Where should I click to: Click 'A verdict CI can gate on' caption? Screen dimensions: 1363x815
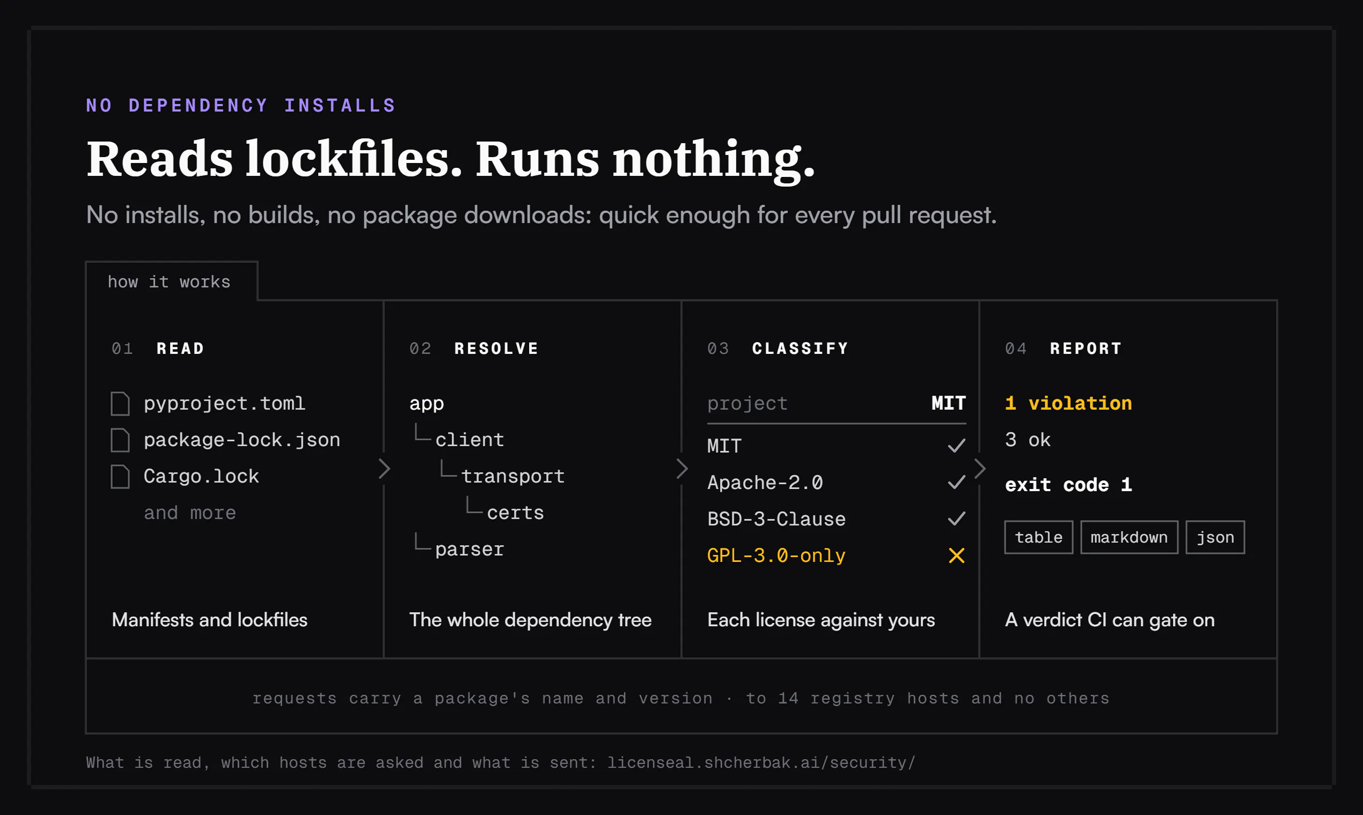(x=1110, y=619)
